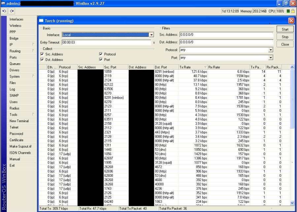The image size is (297, 212).
Task: Click the table scrollbar up arrow
Action: [x=292, y=67]
